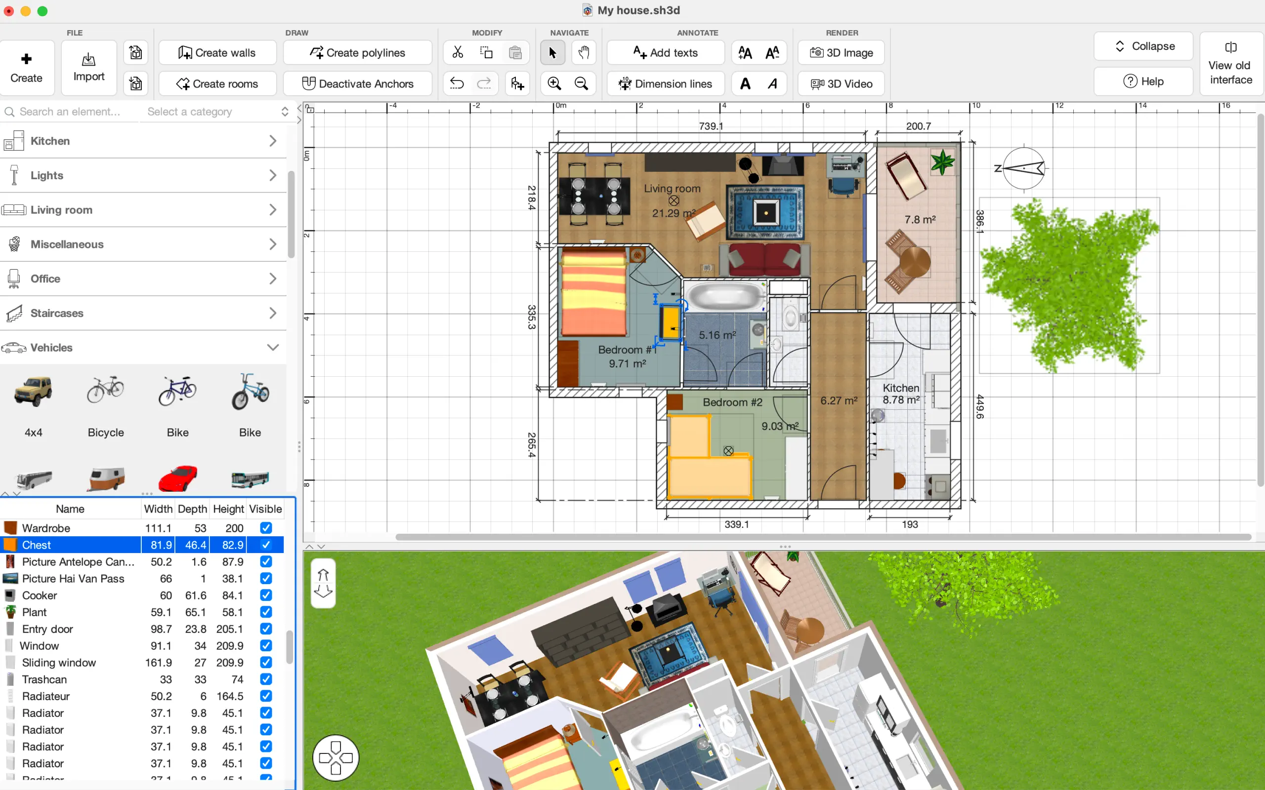The width and height of the screenshot is (1265, 790).
Task: Select the hand pan tool
Action: coord(584,52)
